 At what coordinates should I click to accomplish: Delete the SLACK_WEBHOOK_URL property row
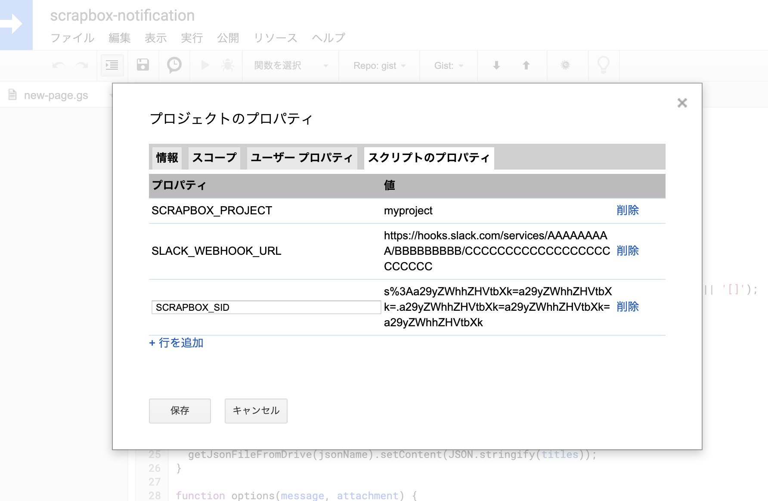pyautogui.click(x=628, y=251)
